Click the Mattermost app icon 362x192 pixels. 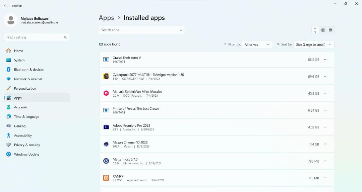tap(106, 161)
